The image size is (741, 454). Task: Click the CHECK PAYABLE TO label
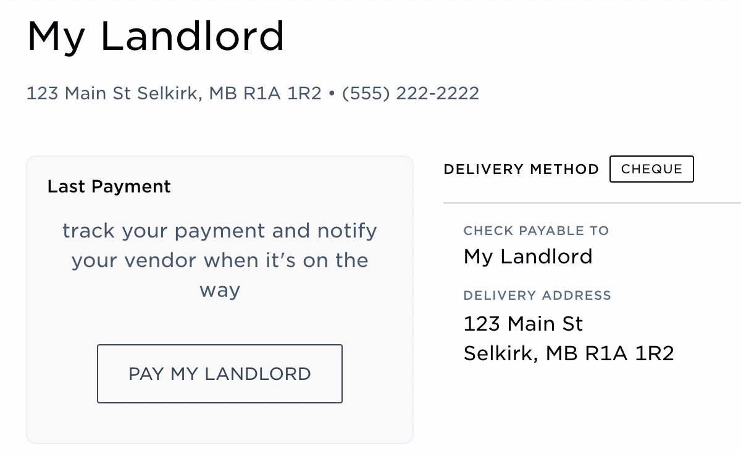click(x=535, y=231)
